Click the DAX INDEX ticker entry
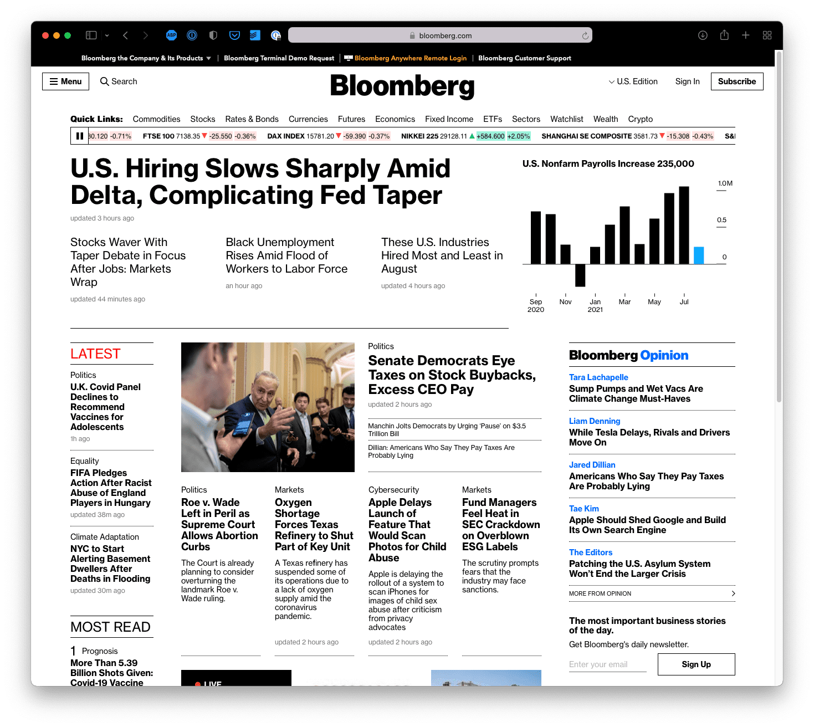814x727 pixels. point(329,136)
